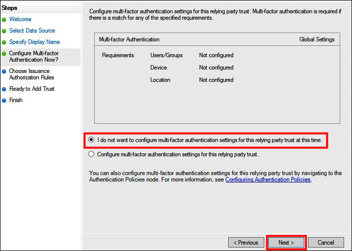352x251 pixels.
Task: Click the blue bullet beside Choose Issuance step
Action: pyautogui.click(x=4, y=72)
